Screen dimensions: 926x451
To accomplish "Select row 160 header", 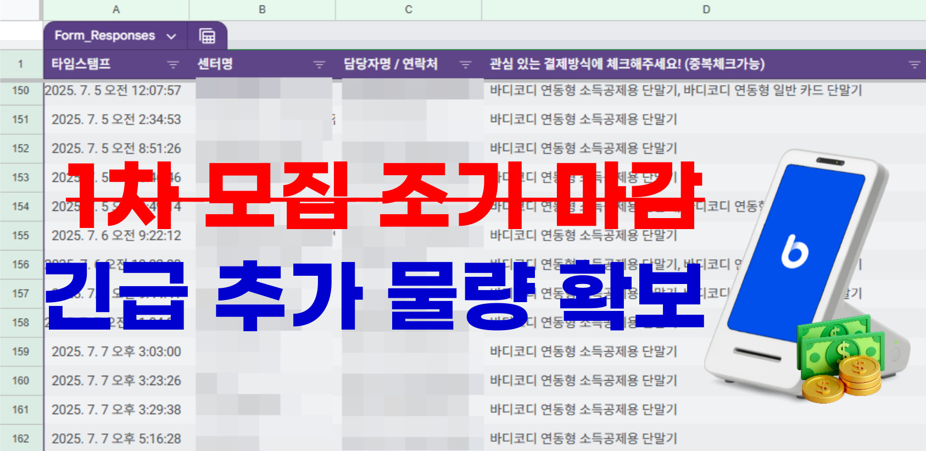I will click(21, 381).
